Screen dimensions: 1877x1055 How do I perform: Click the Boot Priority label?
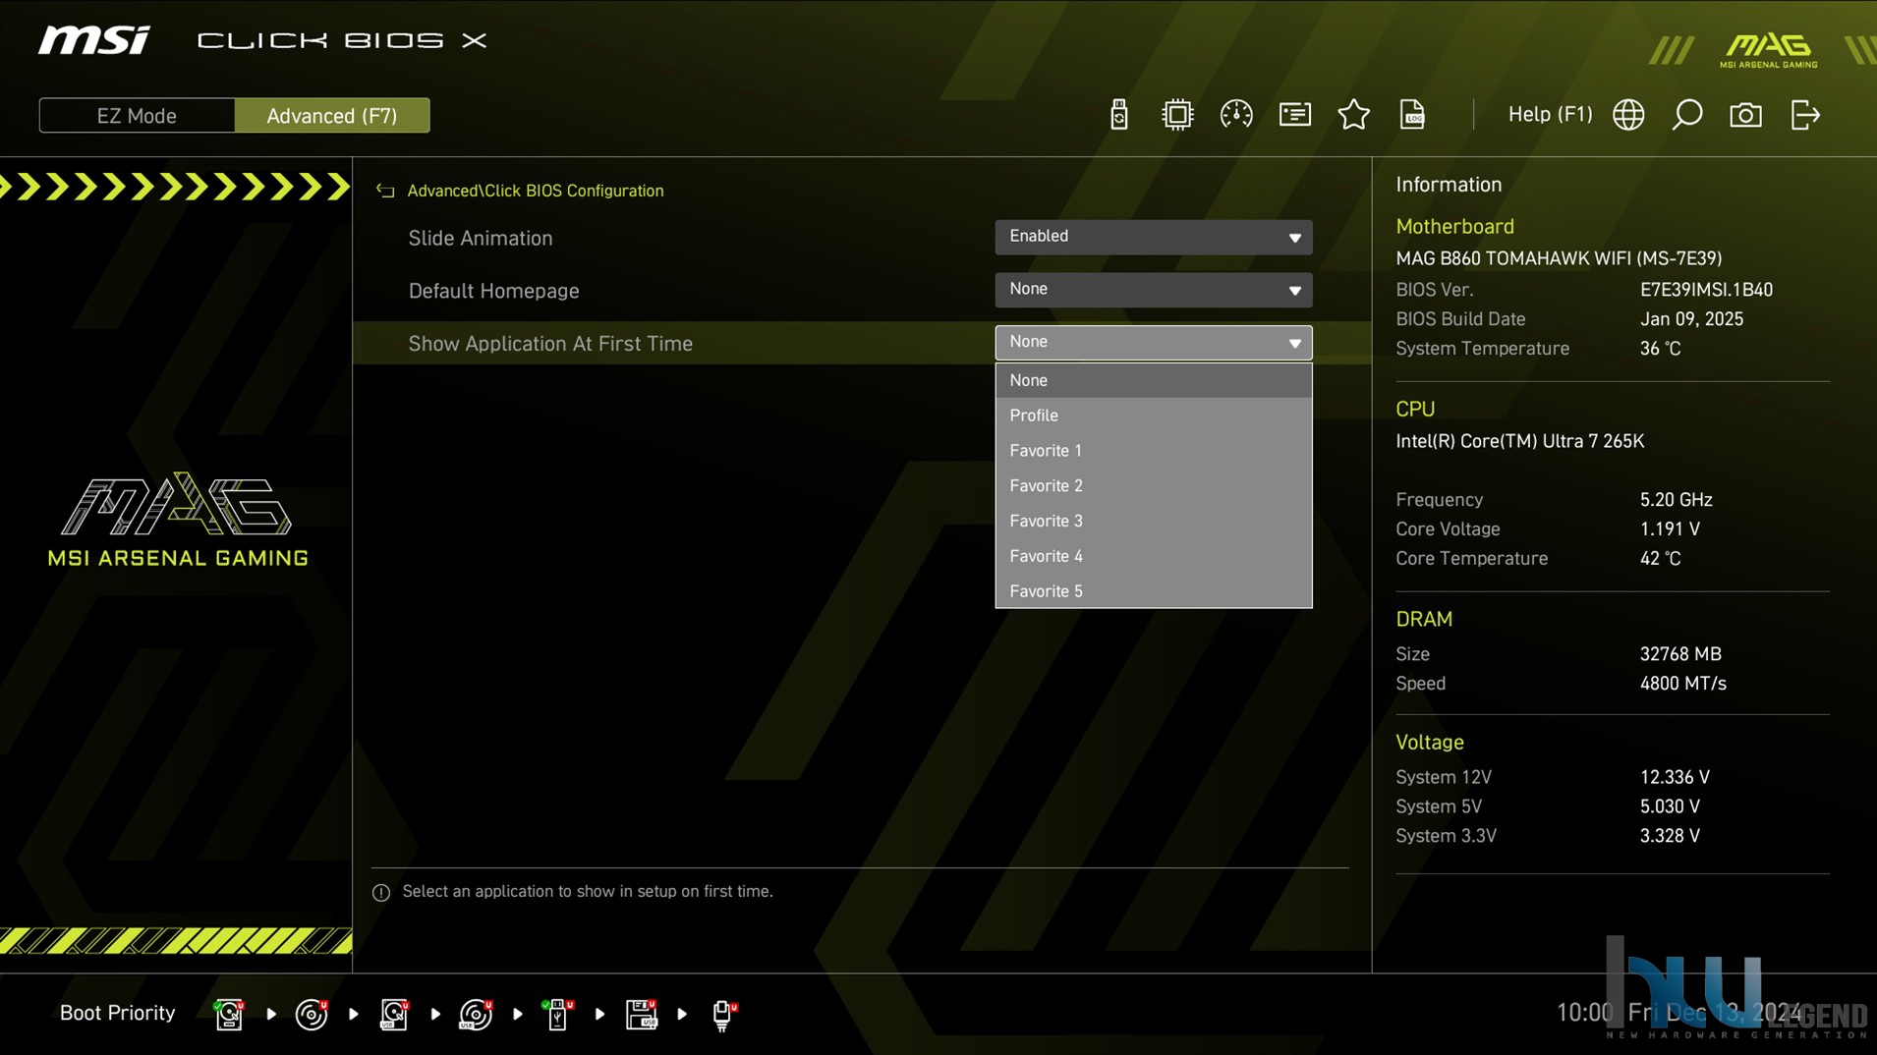pyautogui.click(x=117, y=1013)
